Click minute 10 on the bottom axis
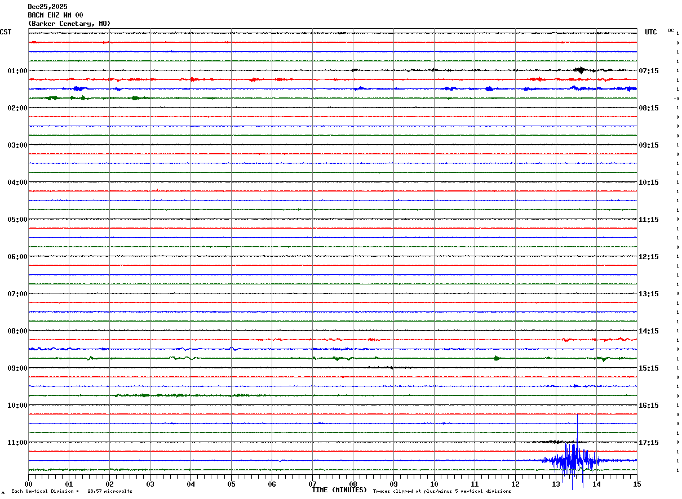This screenshot has height=499, width=682. click(x=434, y=484)
